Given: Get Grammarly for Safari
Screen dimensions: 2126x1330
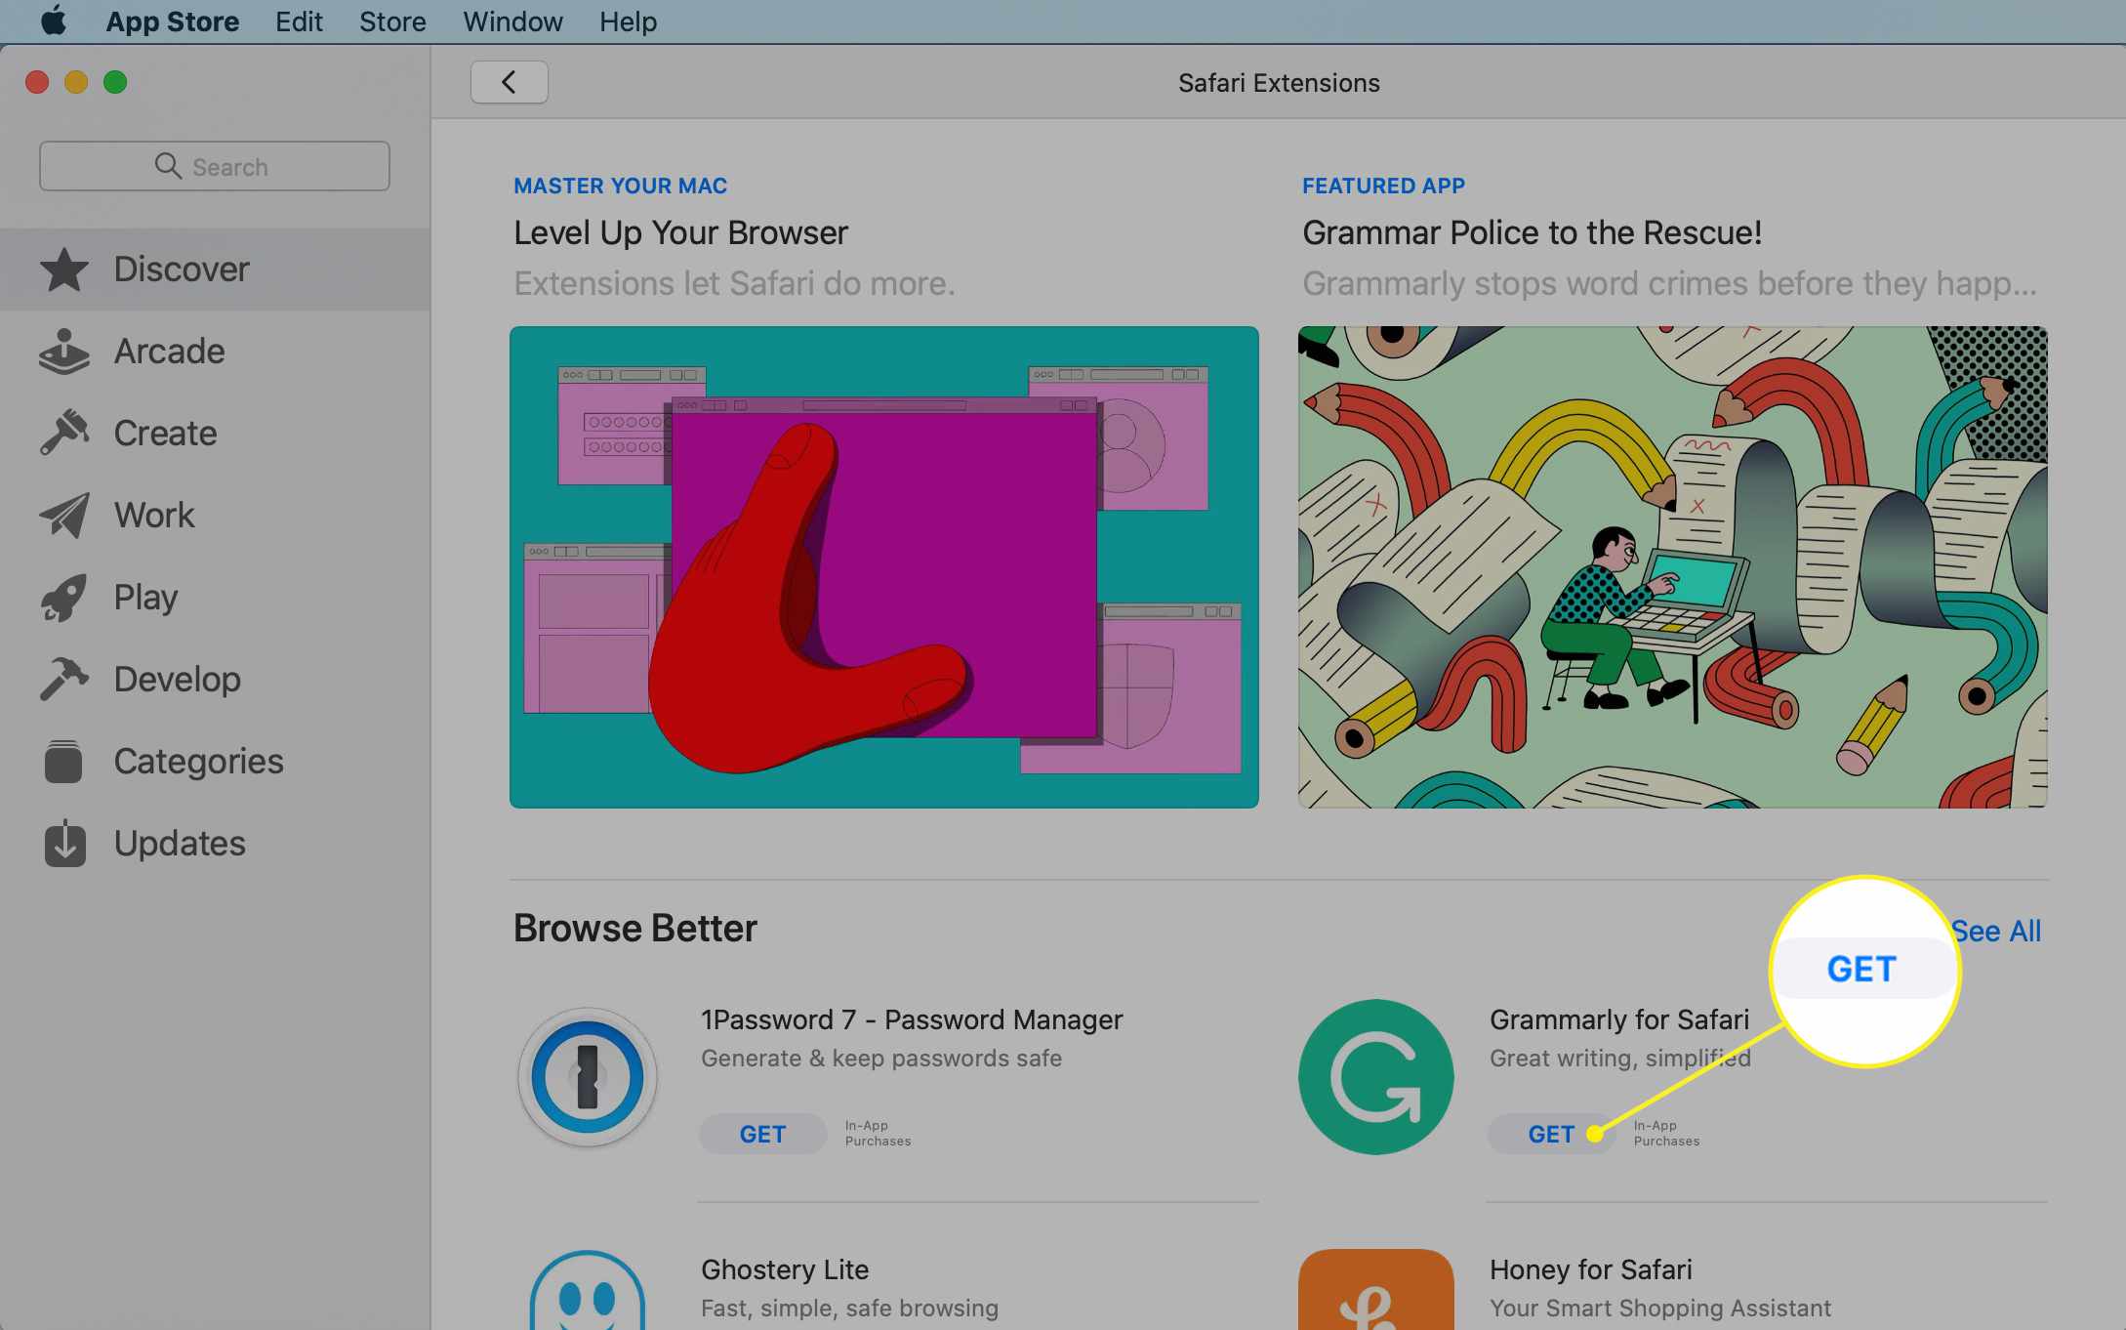Looking at the screenshot, I should click(x=1551, y=1134).
